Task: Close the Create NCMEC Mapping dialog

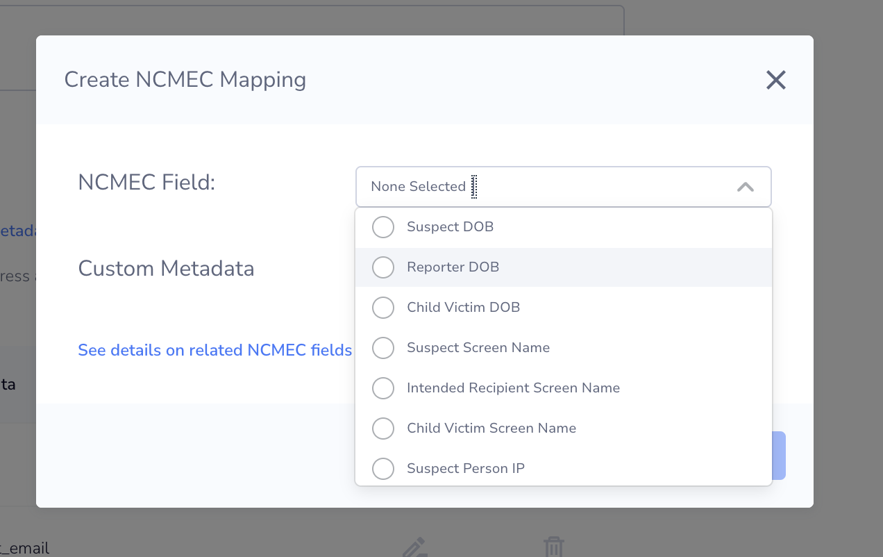Action: (775, 80)
